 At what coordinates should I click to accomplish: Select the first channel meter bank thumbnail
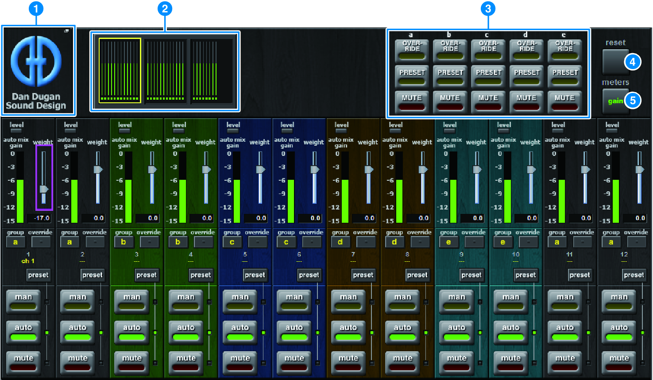point(120,70)
